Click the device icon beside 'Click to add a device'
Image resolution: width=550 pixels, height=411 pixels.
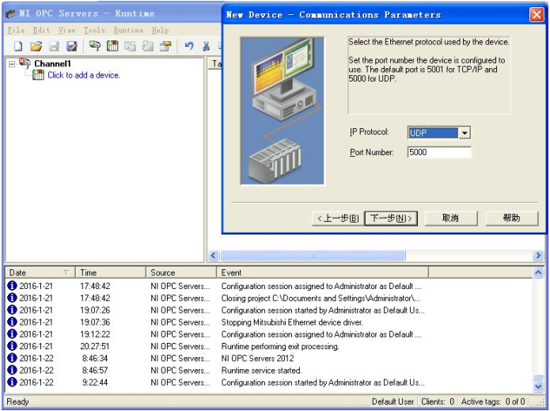tap(38, 74)
